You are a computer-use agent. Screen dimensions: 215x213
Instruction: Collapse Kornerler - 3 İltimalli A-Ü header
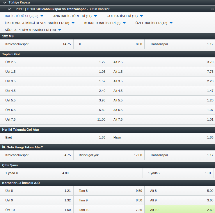point(108,183)
